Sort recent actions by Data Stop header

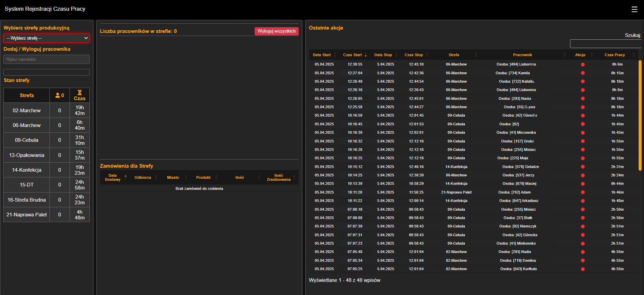tap(383, 55)
